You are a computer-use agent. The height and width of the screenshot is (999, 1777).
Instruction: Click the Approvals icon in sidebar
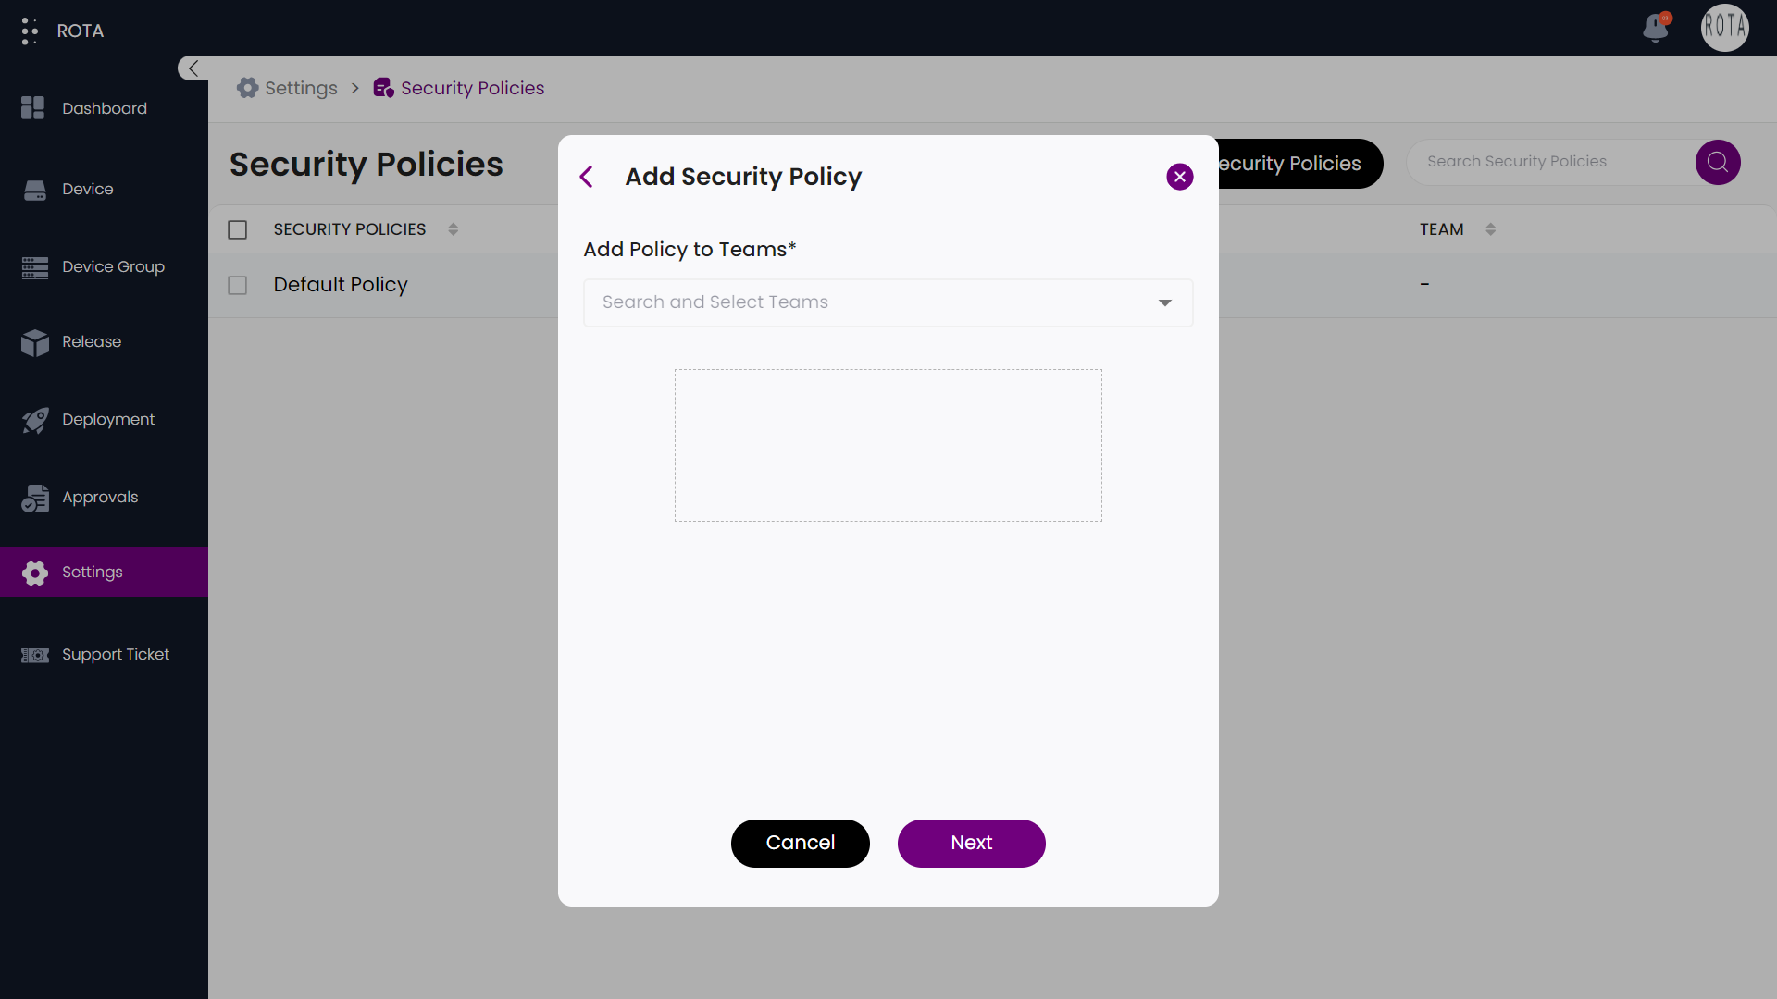click(x=35, y=497)
